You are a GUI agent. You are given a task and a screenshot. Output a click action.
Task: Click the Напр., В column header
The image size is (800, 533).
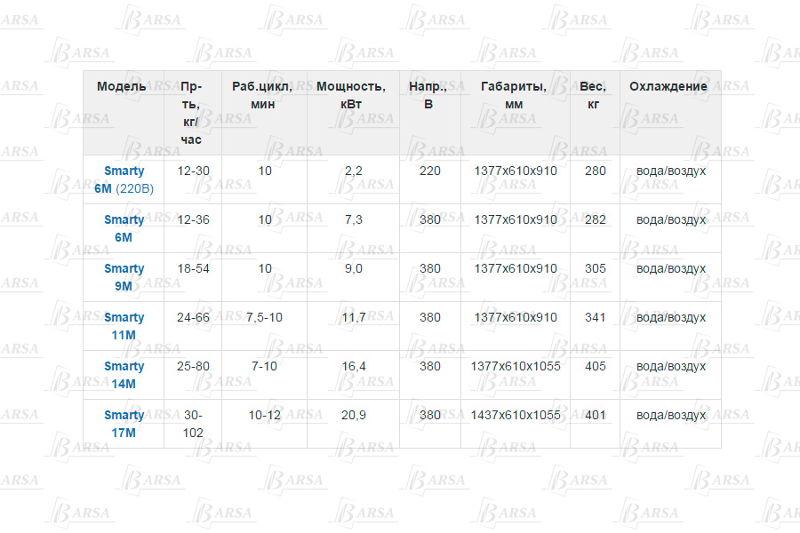428,95
